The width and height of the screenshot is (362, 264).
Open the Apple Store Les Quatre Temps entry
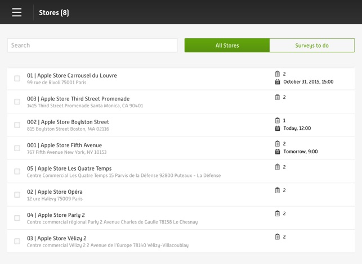(69, 169)
